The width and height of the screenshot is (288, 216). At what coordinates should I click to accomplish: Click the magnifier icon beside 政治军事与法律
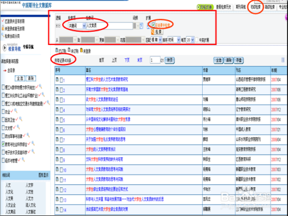(x=28, y=135)
